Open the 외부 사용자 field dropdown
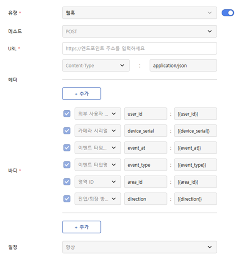Image resolution: width=241 pixels, height=261 pixels. pos(98,114)
